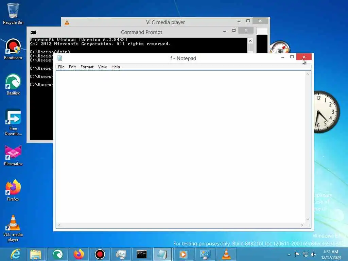Click the VLC media player title text
Image resolution: width=348 pixels, height=261 pixels.
point(166,22)
